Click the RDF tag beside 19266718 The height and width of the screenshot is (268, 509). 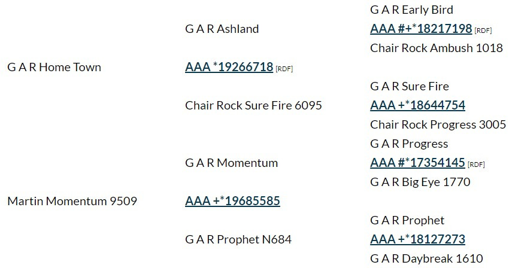(284, 69)
